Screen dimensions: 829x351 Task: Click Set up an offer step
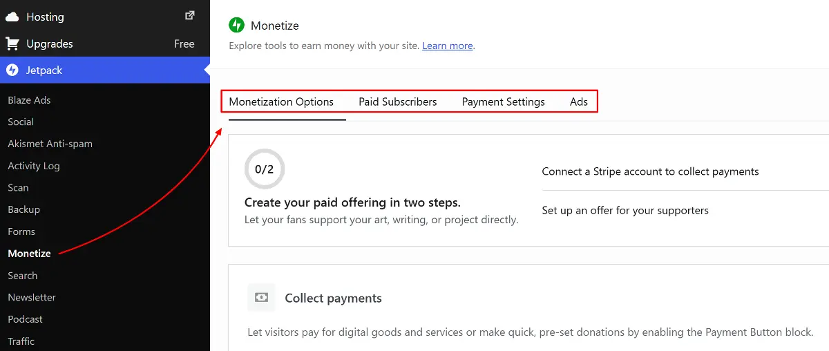(x=625, y=210)
